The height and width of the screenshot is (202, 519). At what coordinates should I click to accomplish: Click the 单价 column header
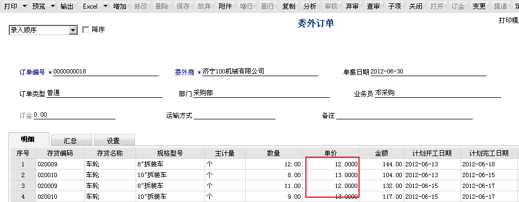331,153
